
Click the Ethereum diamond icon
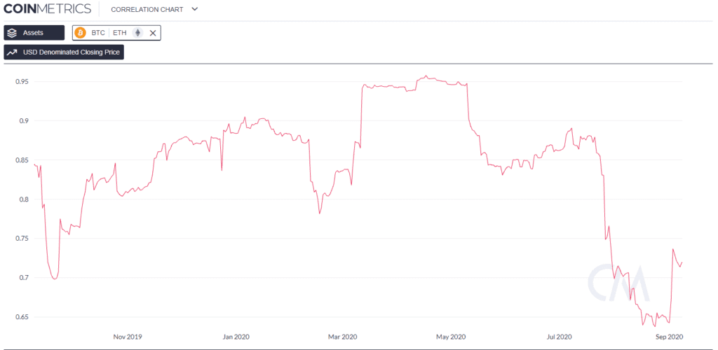137,33
